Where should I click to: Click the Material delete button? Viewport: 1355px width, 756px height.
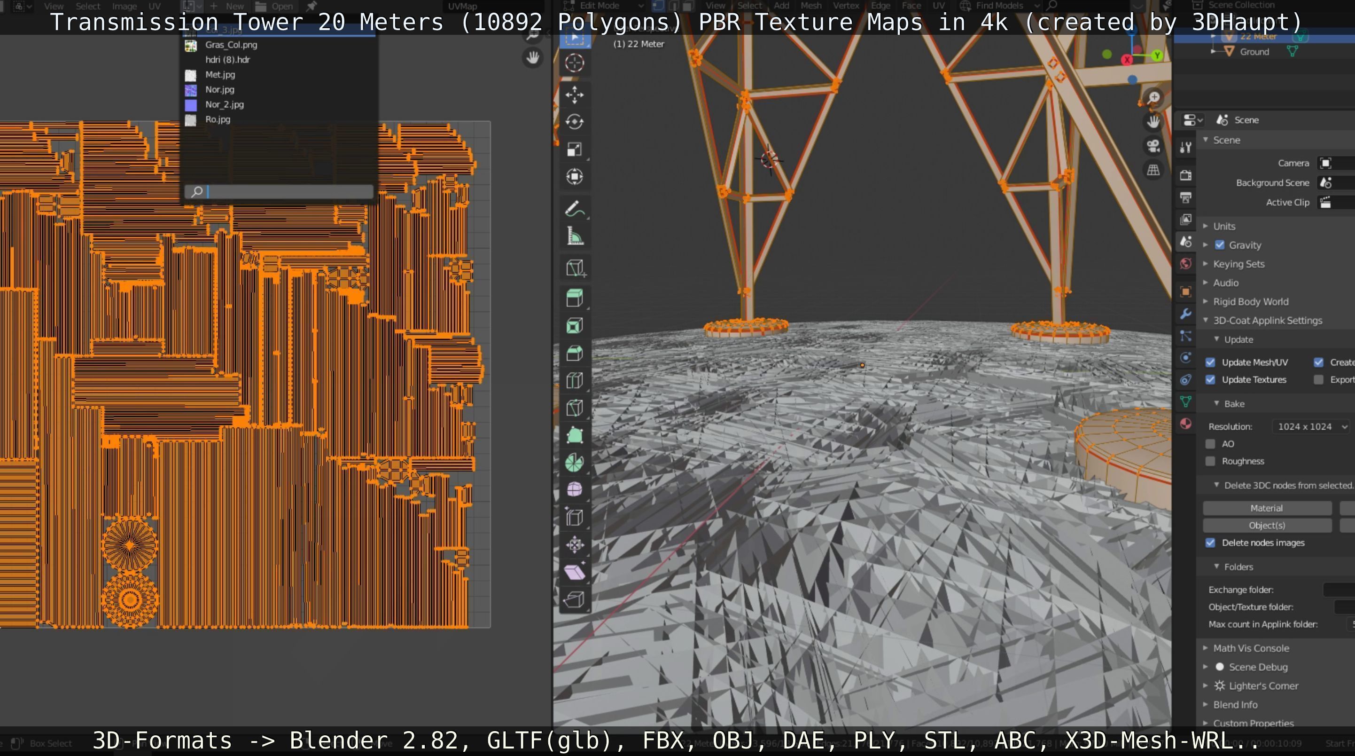[1267, 508]
